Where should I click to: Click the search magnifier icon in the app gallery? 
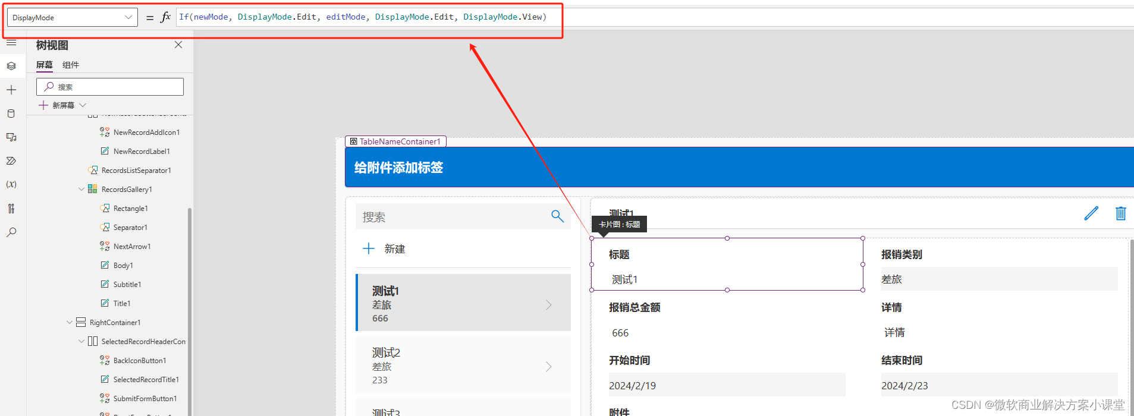557,216
